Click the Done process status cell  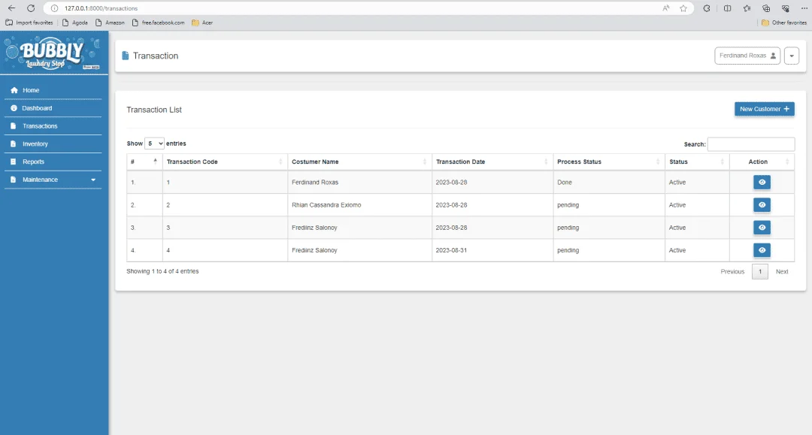pos(609,182)
